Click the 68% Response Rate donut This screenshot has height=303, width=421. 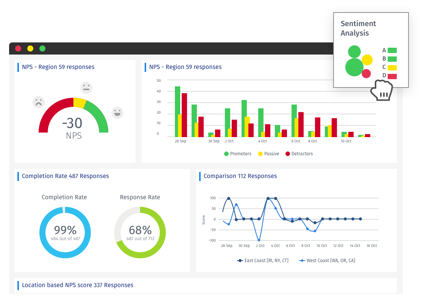tap(140, 230)
